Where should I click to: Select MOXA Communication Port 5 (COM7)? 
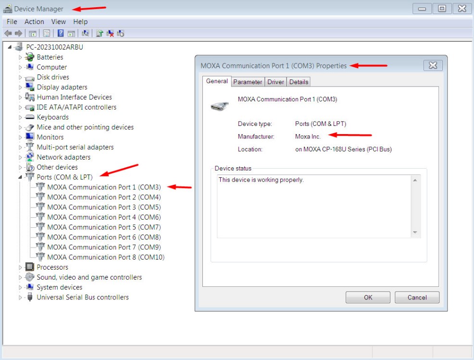click(104, 227)
